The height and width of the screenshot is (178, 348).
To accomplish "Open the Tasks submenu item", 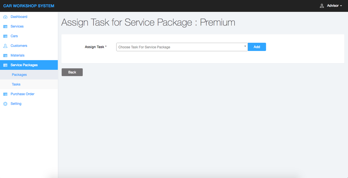I will pyautogui.click(x=16, y=84).
